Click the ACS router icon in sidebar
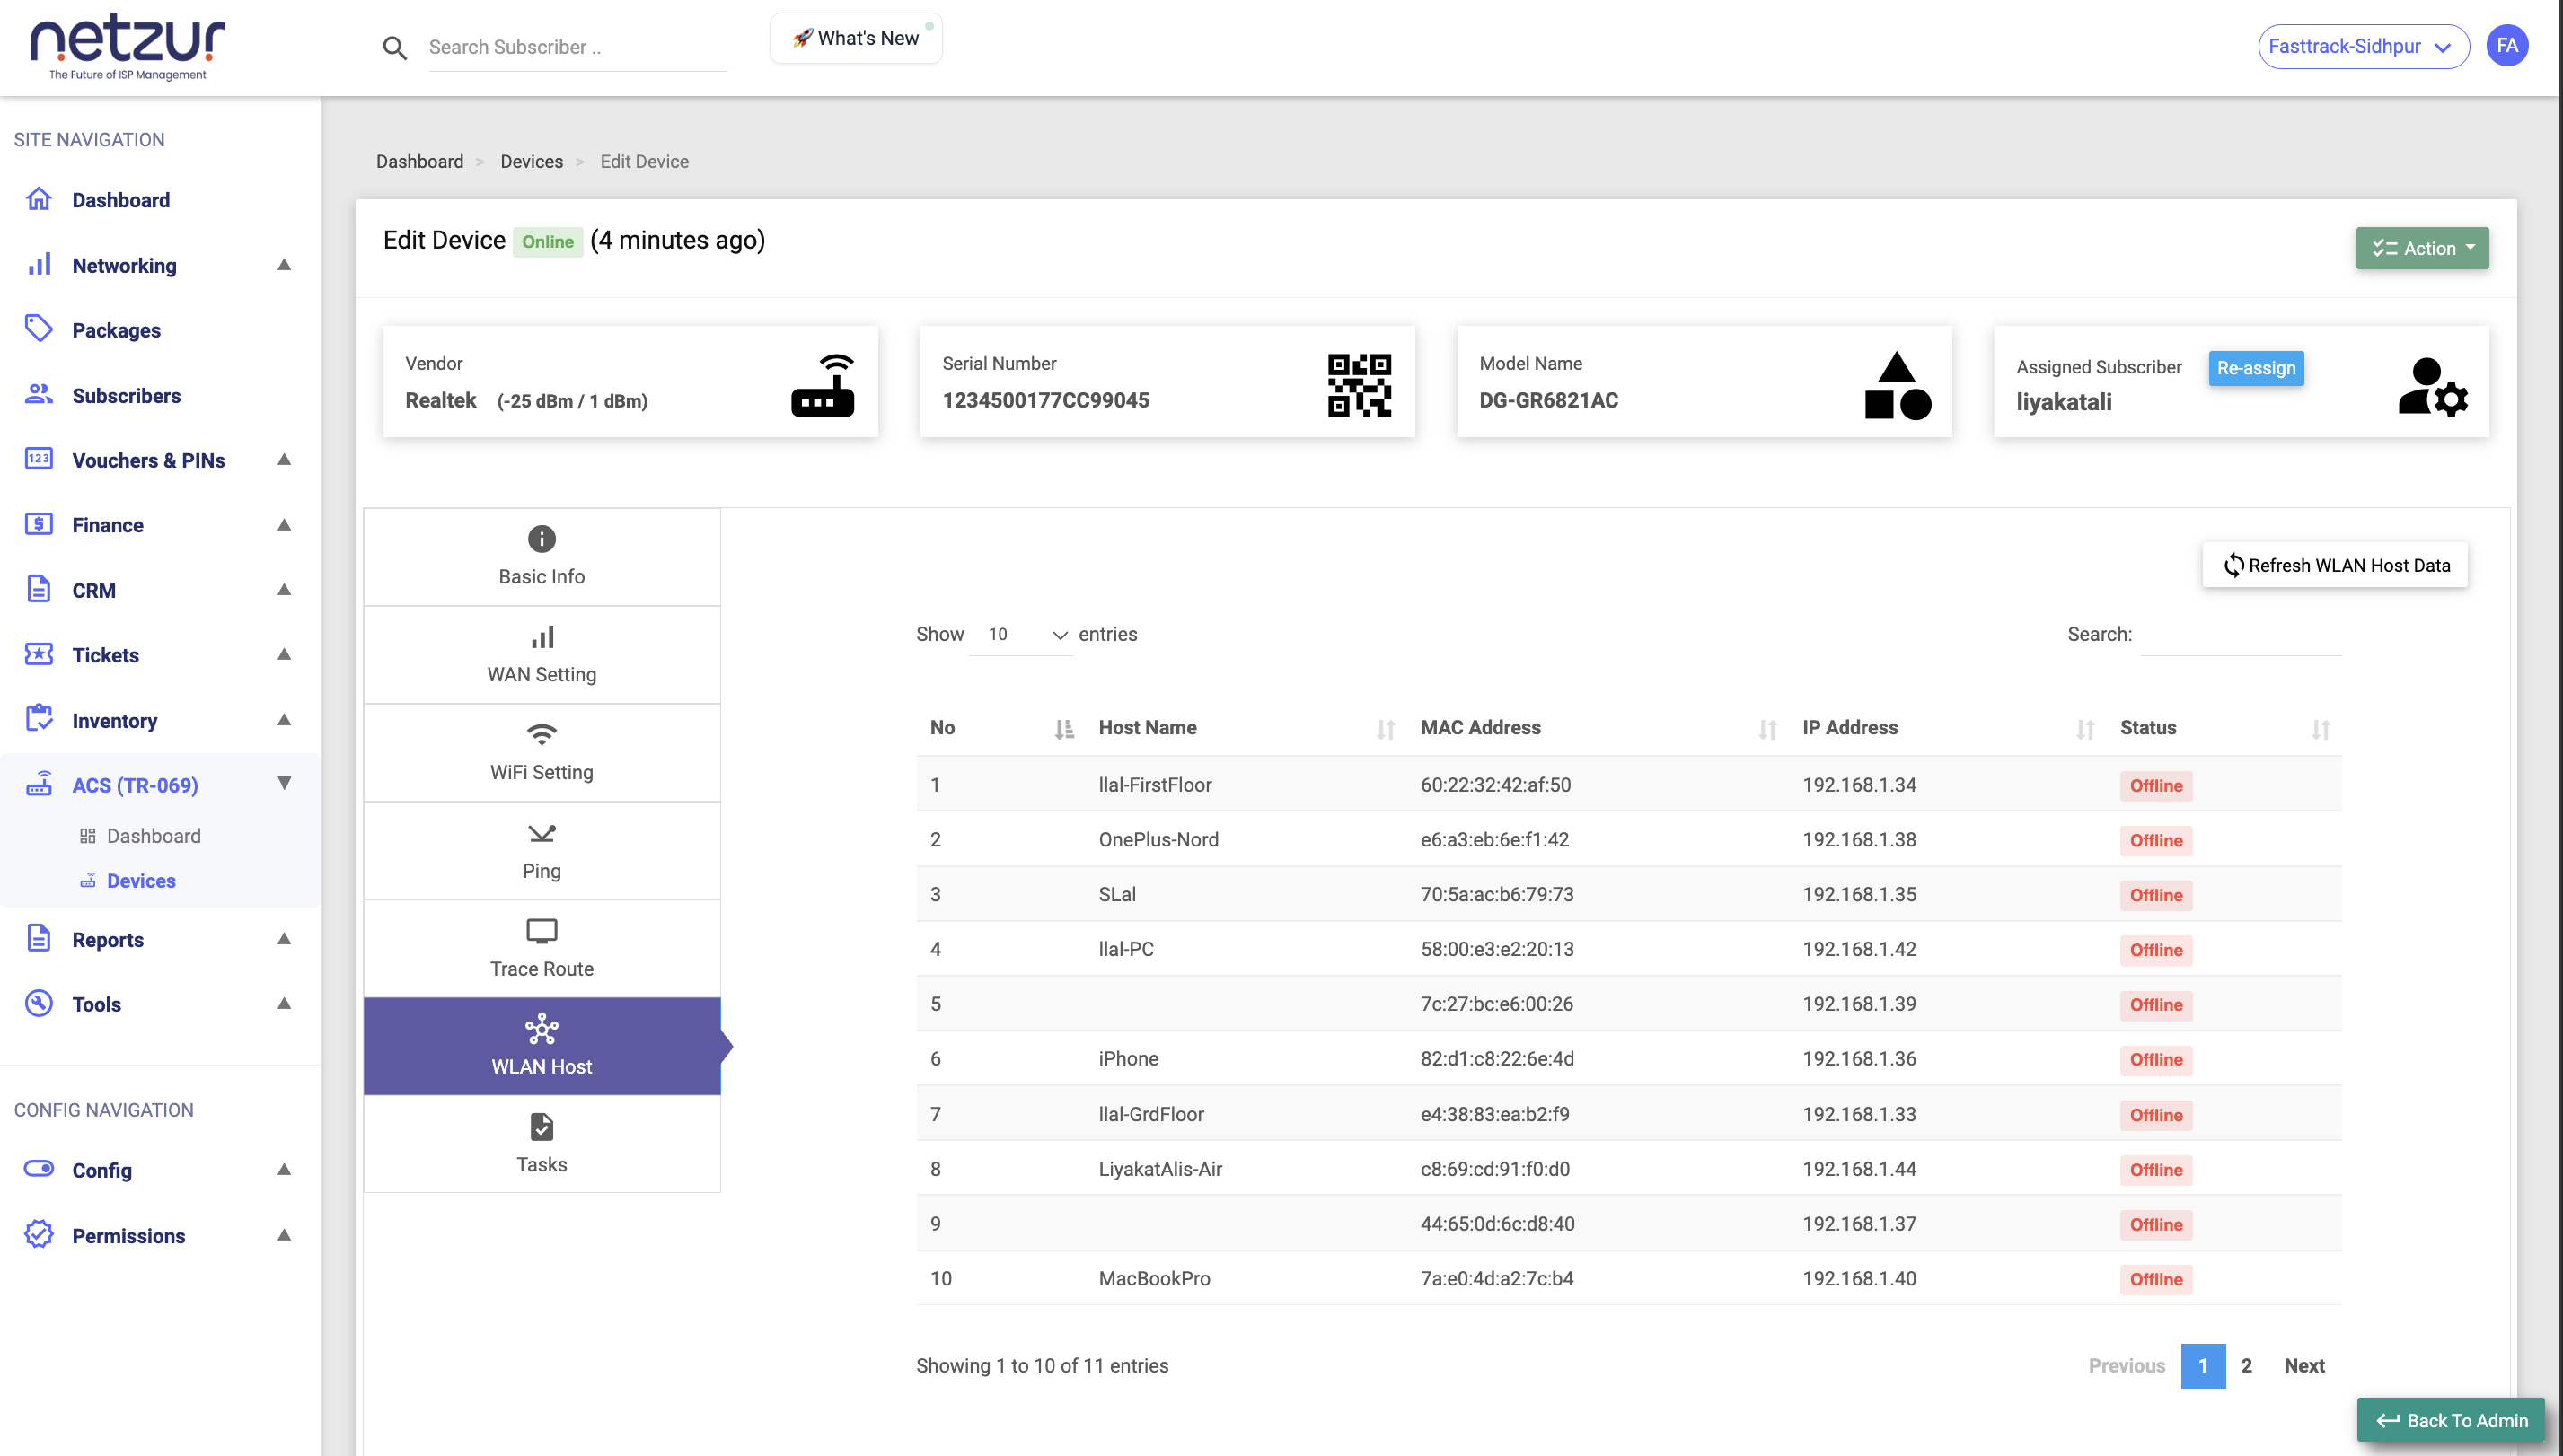The width and height of the screenshot is (2563, 1456). coord(39,784)
